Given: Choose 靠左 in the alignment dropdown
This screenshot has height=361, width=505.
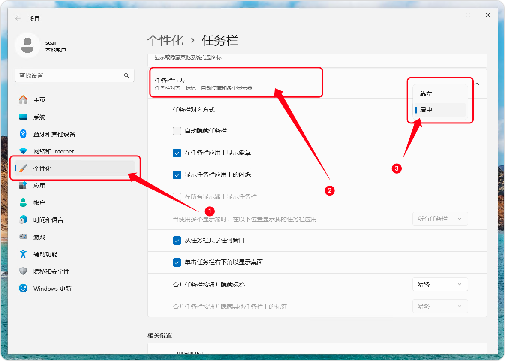Looking at the screenshot, I should click(440, 94).
